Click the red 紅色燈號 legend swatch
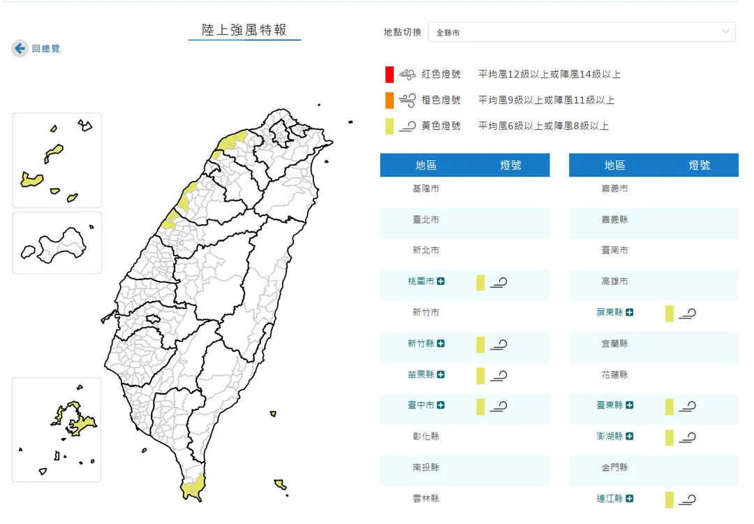 (x=390, y=75)
